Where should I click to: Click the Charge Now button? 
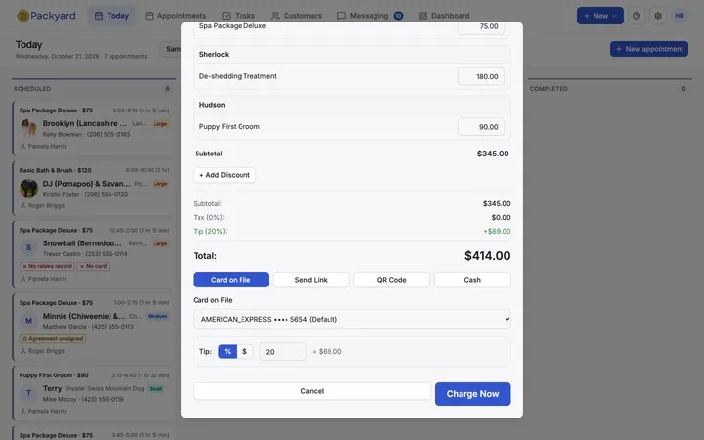pos(473,394)
